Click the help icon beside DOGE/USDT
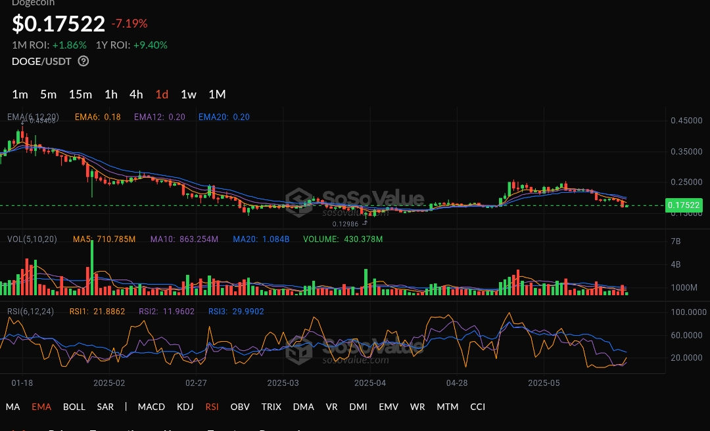 pos(83,61)
